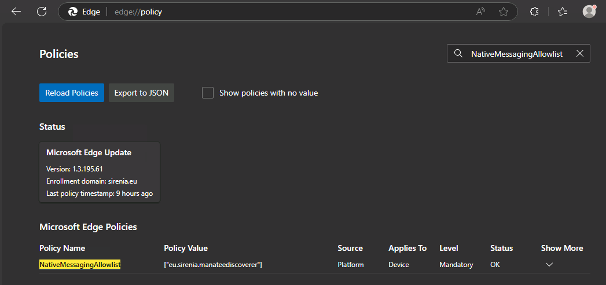This screenshot has width=606, height=285.
Task: Click the Source column header
Action: 350,249
